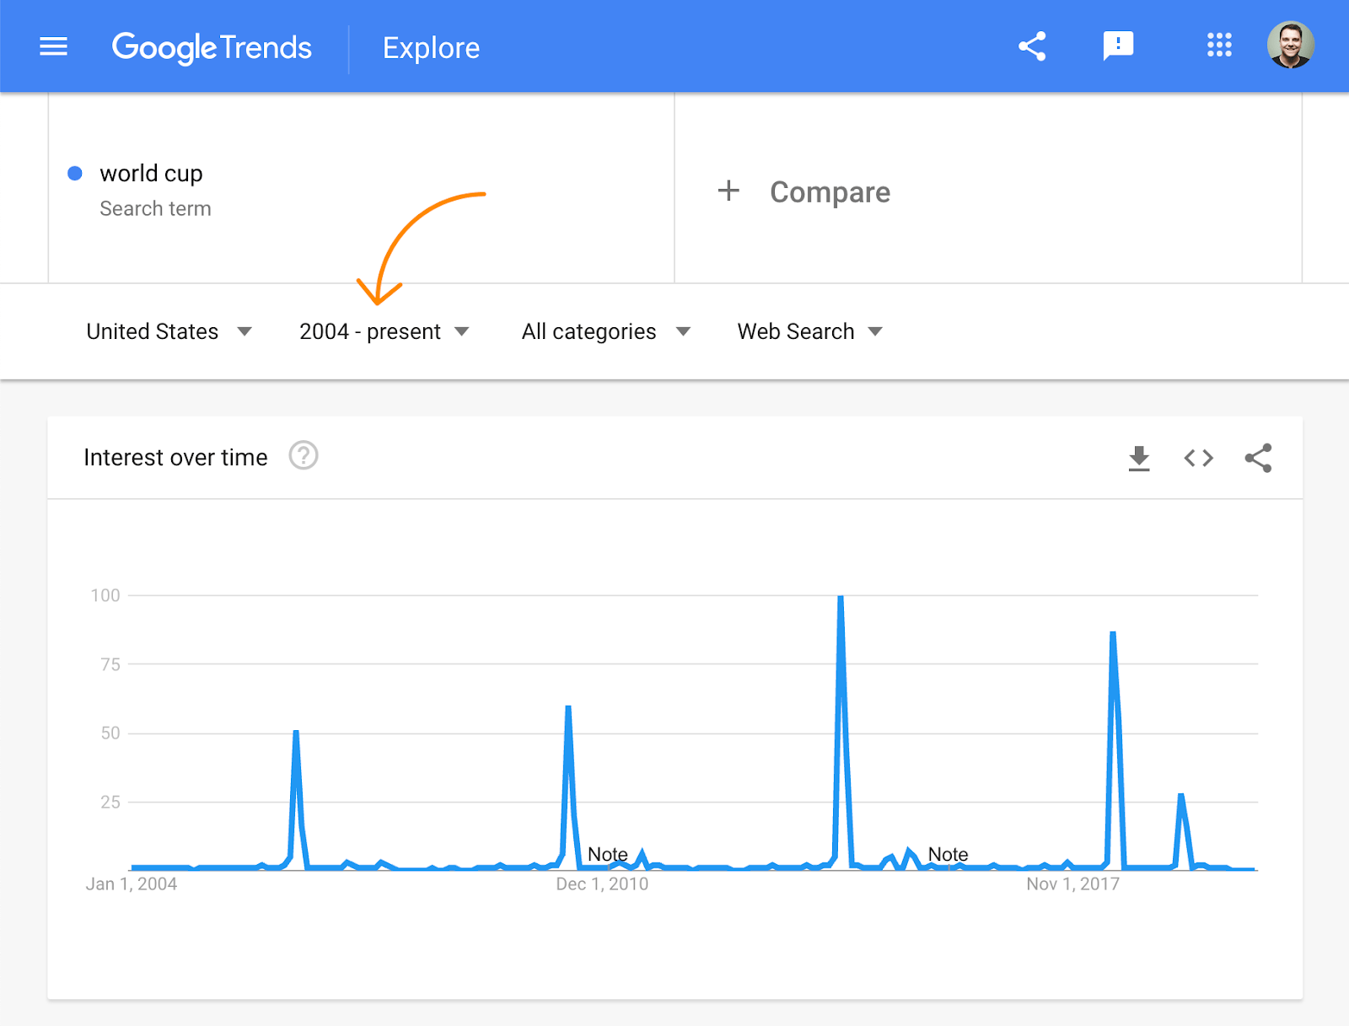Click the Note marker near Dec 2010
Image resolution: width=1349 pixels, height=1026 pixels.
607,855
